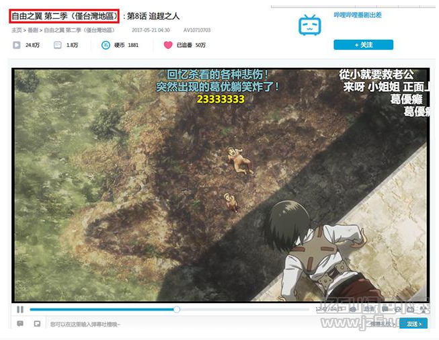
Task: Click the play count icon beside 24.8万
Action: pos(17,45)
